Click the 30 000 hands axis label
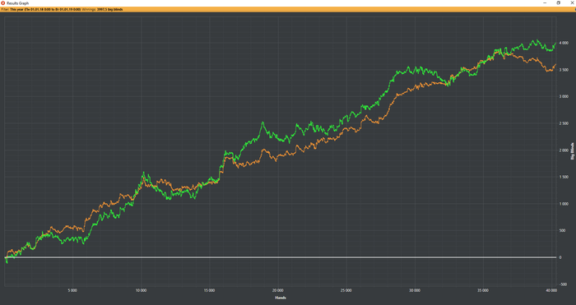Viewport: 576px width, 305px height. point(415,290)
